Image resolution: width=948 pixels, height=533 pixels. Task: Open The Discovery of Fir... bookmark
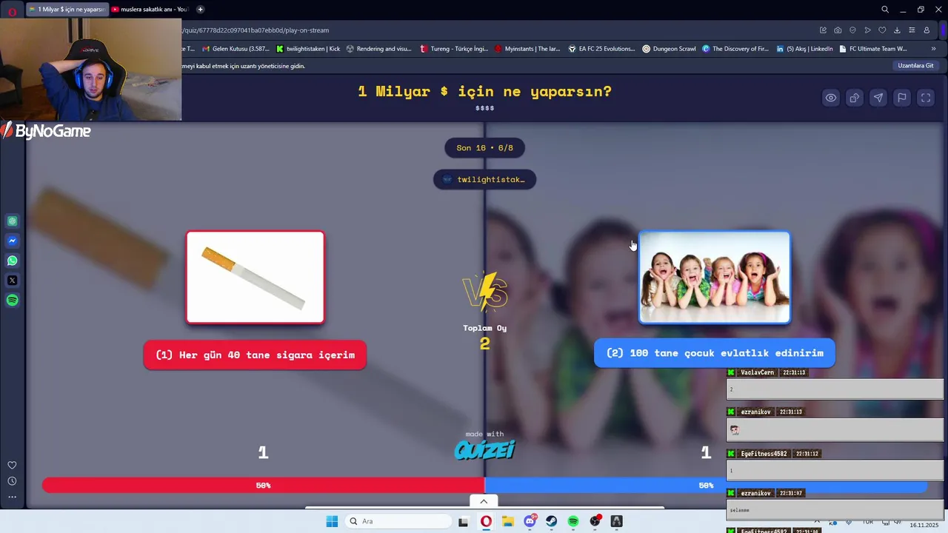point(735,49)
